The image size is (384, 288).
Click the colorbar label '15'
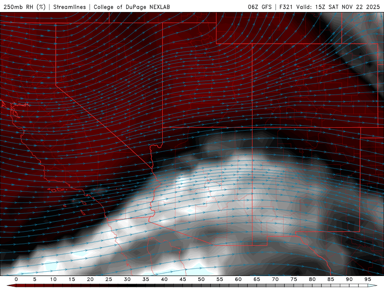pyautogui.click(x=72, y=279)
